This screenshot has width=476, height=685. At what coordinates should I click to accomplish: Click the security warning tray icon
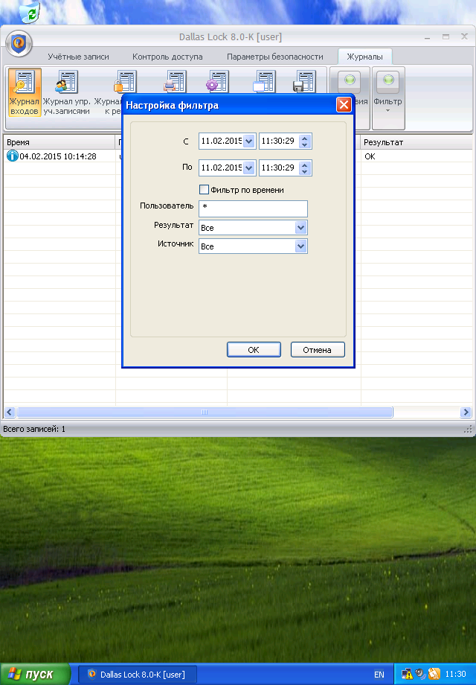coord(407,674)
